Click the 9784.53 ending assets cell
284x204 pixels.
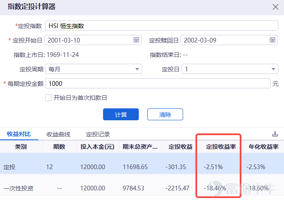pos(133,188)
